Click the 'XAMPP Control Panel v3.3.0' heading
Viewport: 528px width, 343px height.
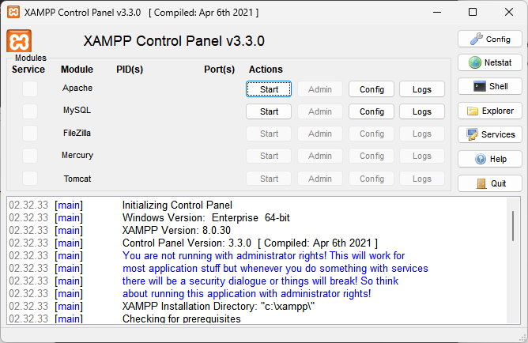pyautogui.click(x=174, y=41)
